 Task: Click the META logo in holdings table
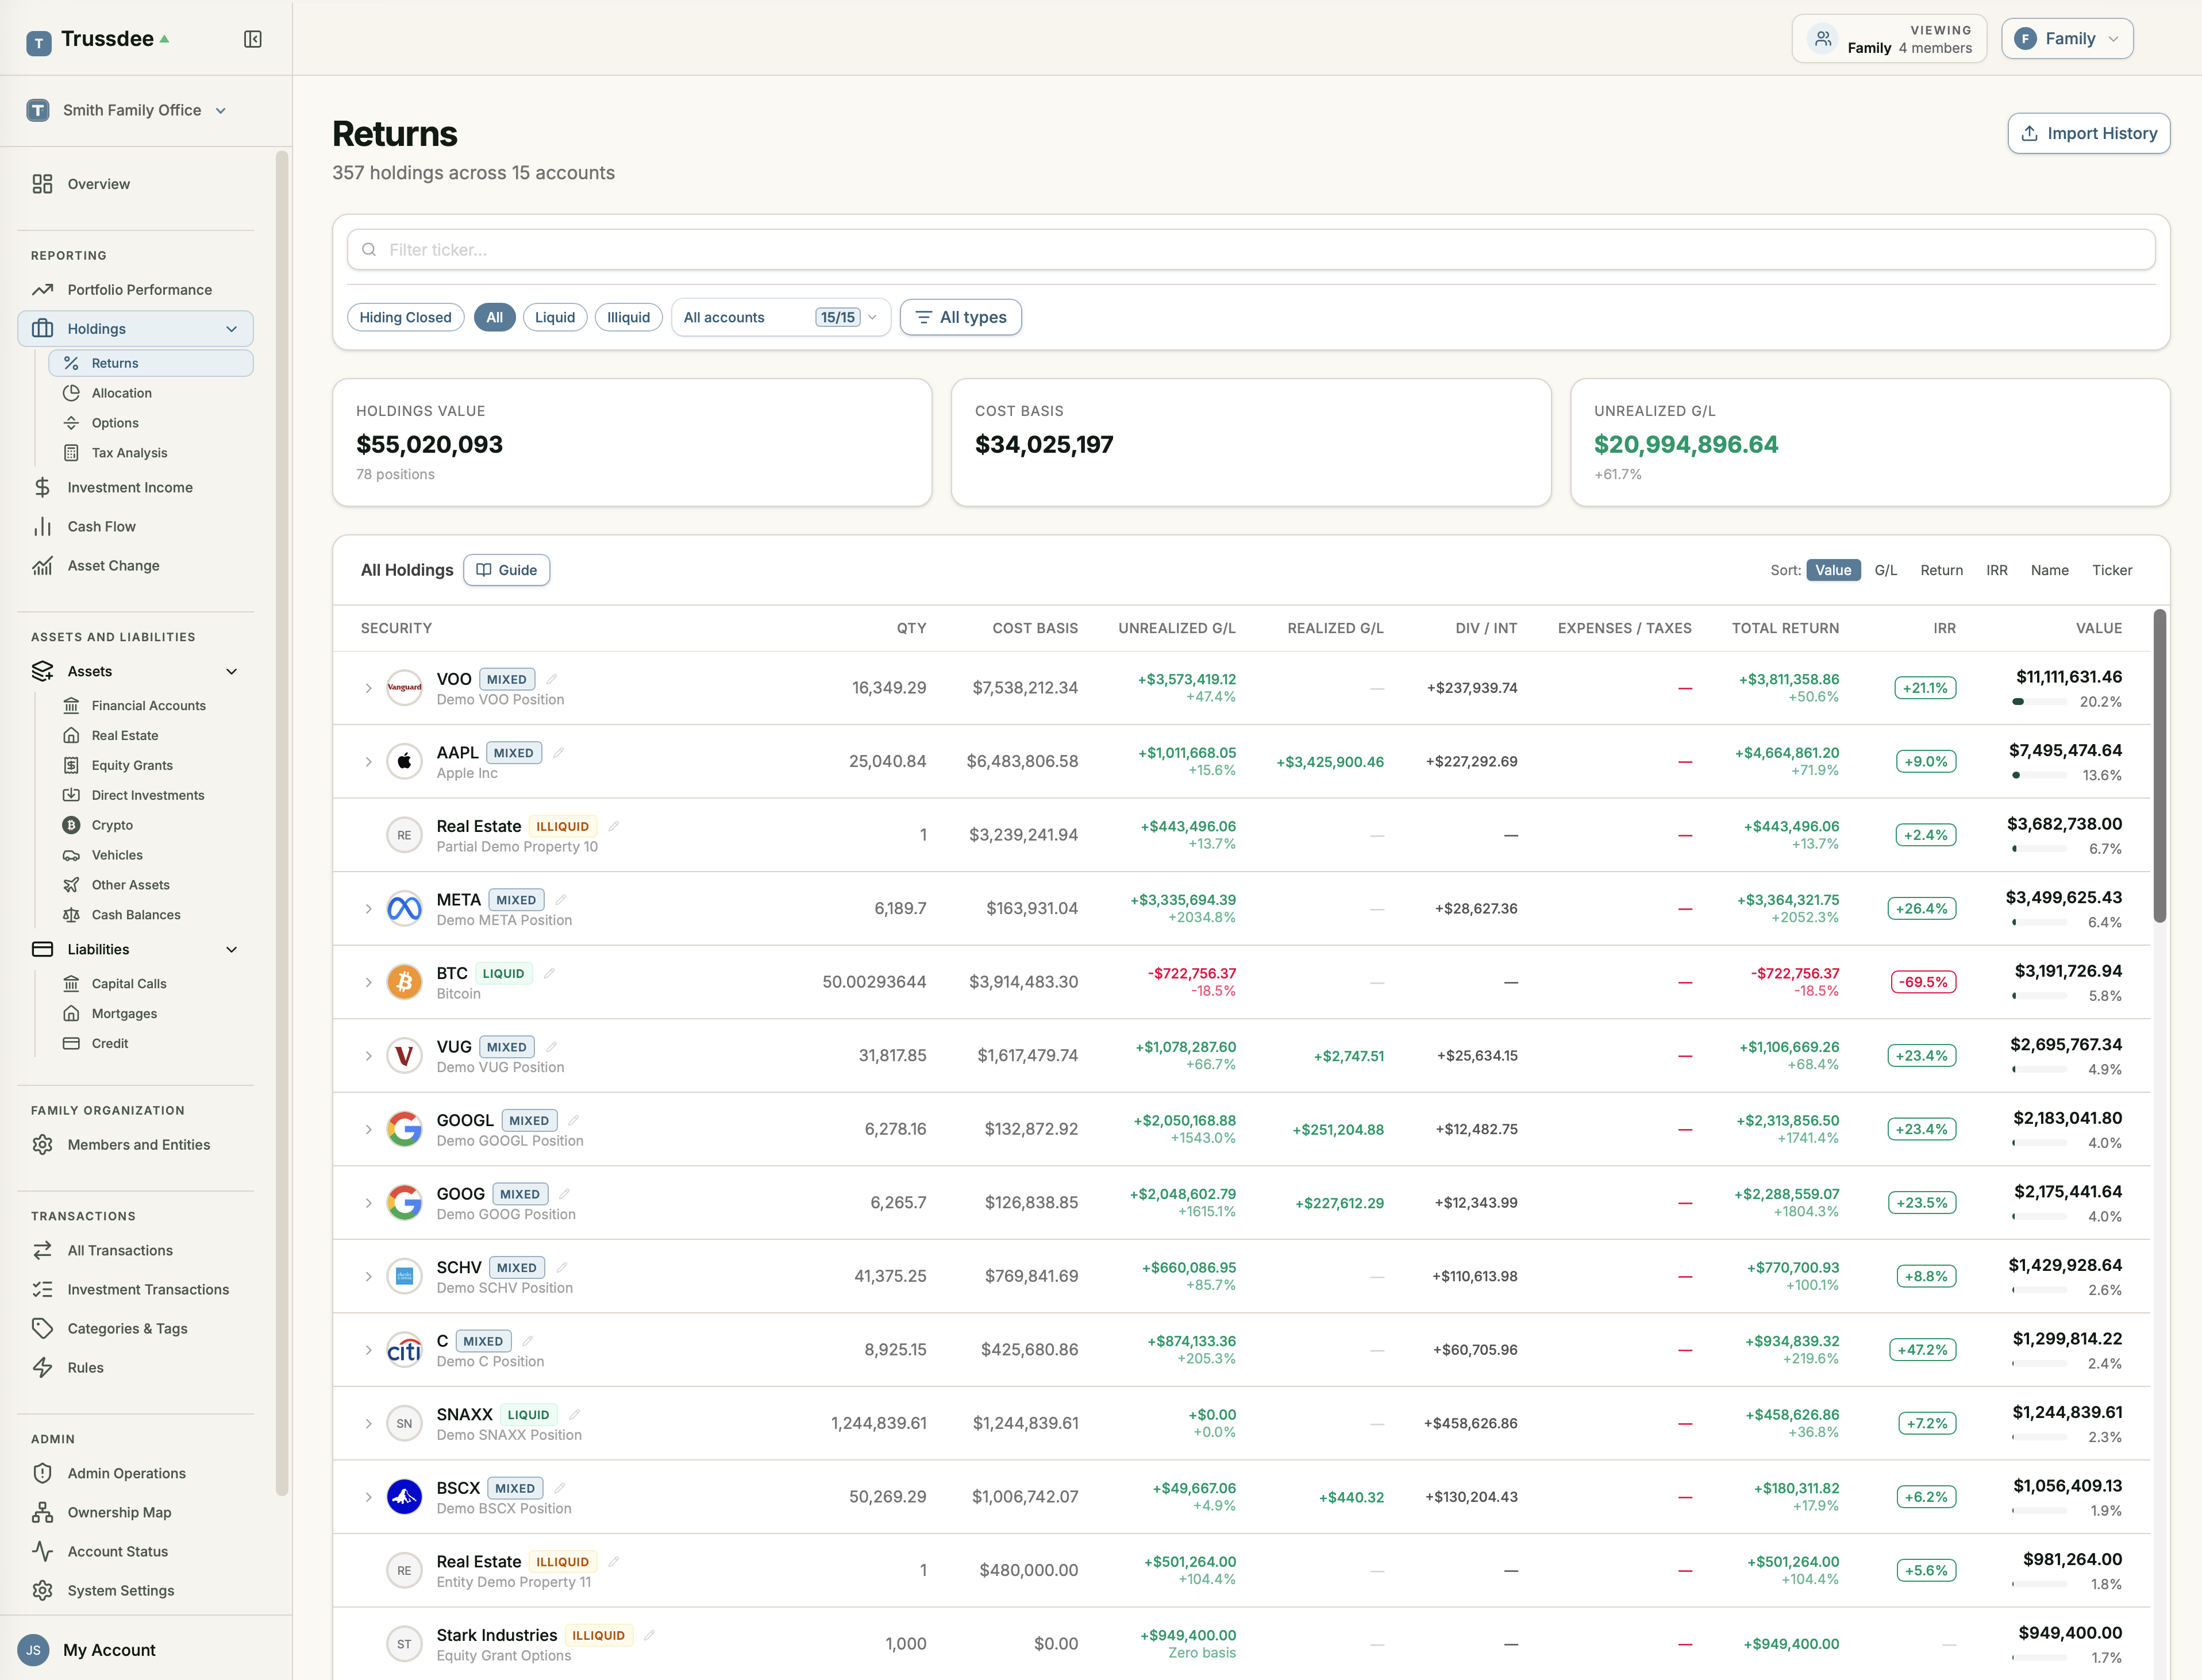click(x=404, y=908)
